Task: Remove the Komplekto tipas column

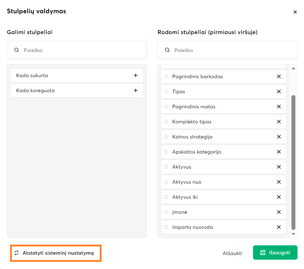Action: click(x=279, y=122)
